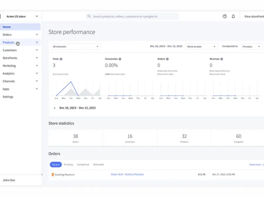The height and width of the screenshot is (198, 264).
Task: Switch to the Refunded orders tab
Action: (x=98, y=164)
